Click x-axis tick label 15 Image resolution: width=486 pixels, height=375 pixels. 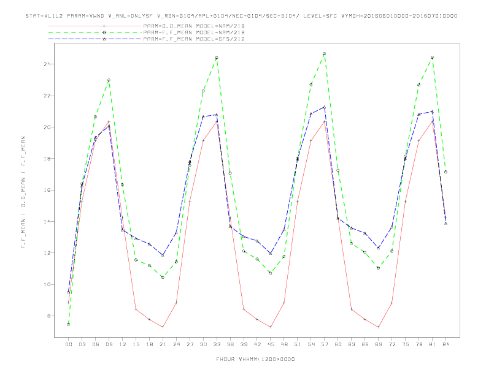coord(136,344)
